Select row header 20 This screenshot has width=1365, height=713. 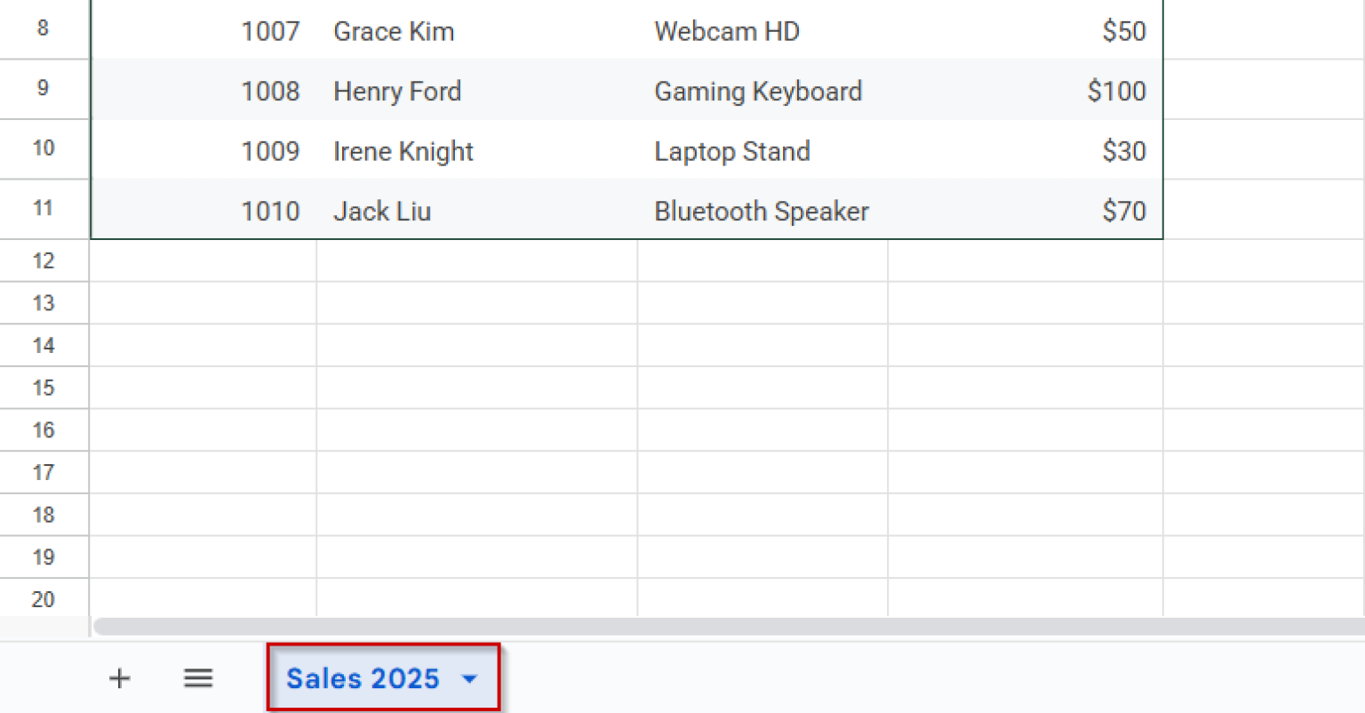pos(44,599)
